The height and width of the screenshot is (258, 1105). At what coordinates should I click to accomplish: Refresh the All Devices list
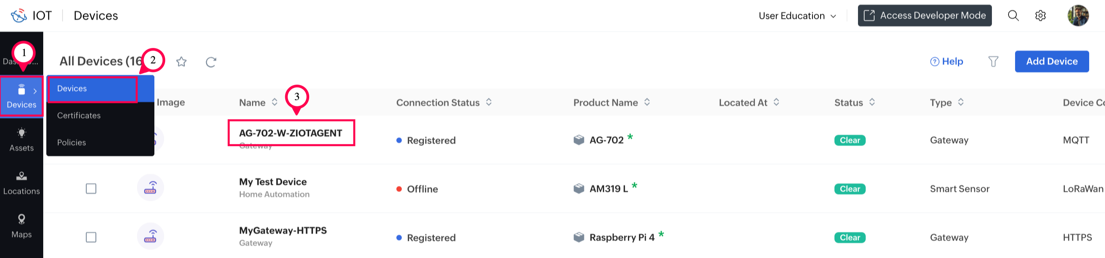(x=211, y=62)
